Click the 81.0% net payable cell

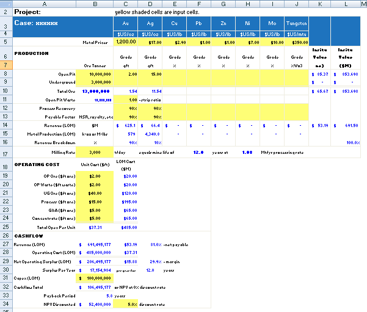[150, 244]
